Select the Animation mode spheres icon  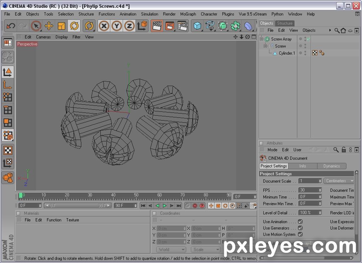click(x=8, y=178)
